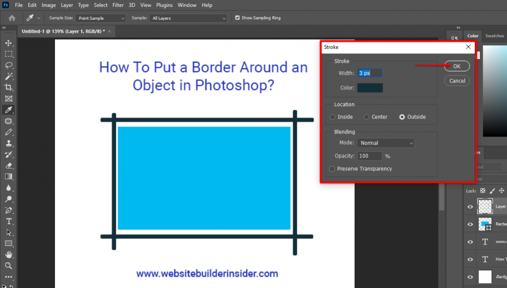507x288 pixels.
Task: Select the Hand tool
Action: [8, 254]
